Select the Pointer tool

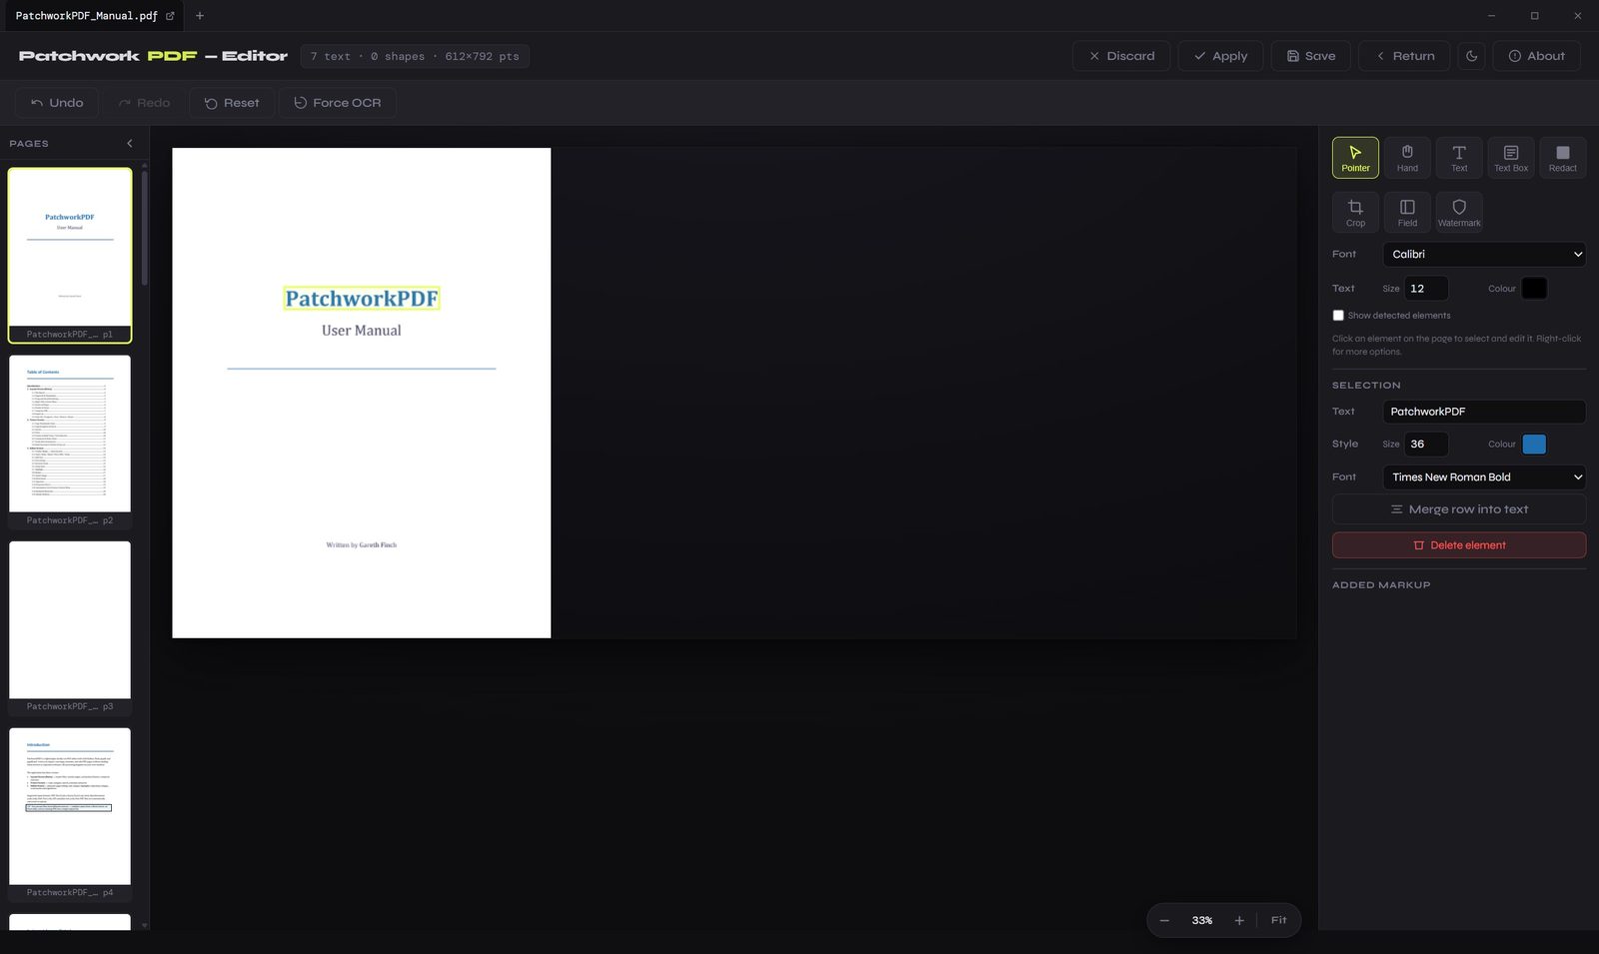(x=1355, y=158)
